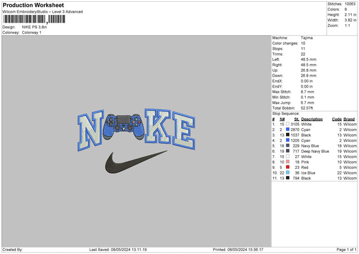Click the Color changes value 10
This screenshot has width=359, height=254.
303,43
